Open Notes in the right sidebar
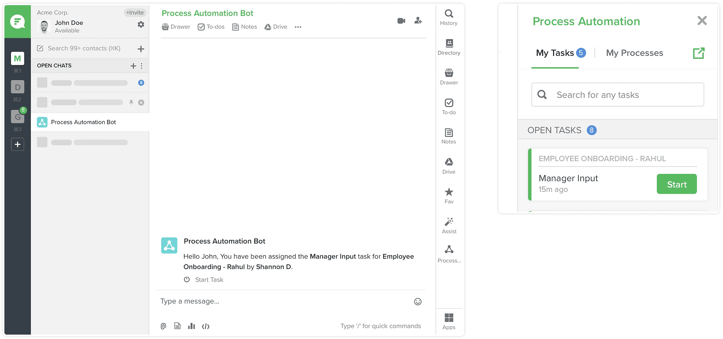 point(449,136)
